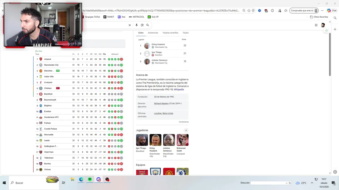Open the favorites list toolbar icon
339x190 pixels.
coord(286,11)
